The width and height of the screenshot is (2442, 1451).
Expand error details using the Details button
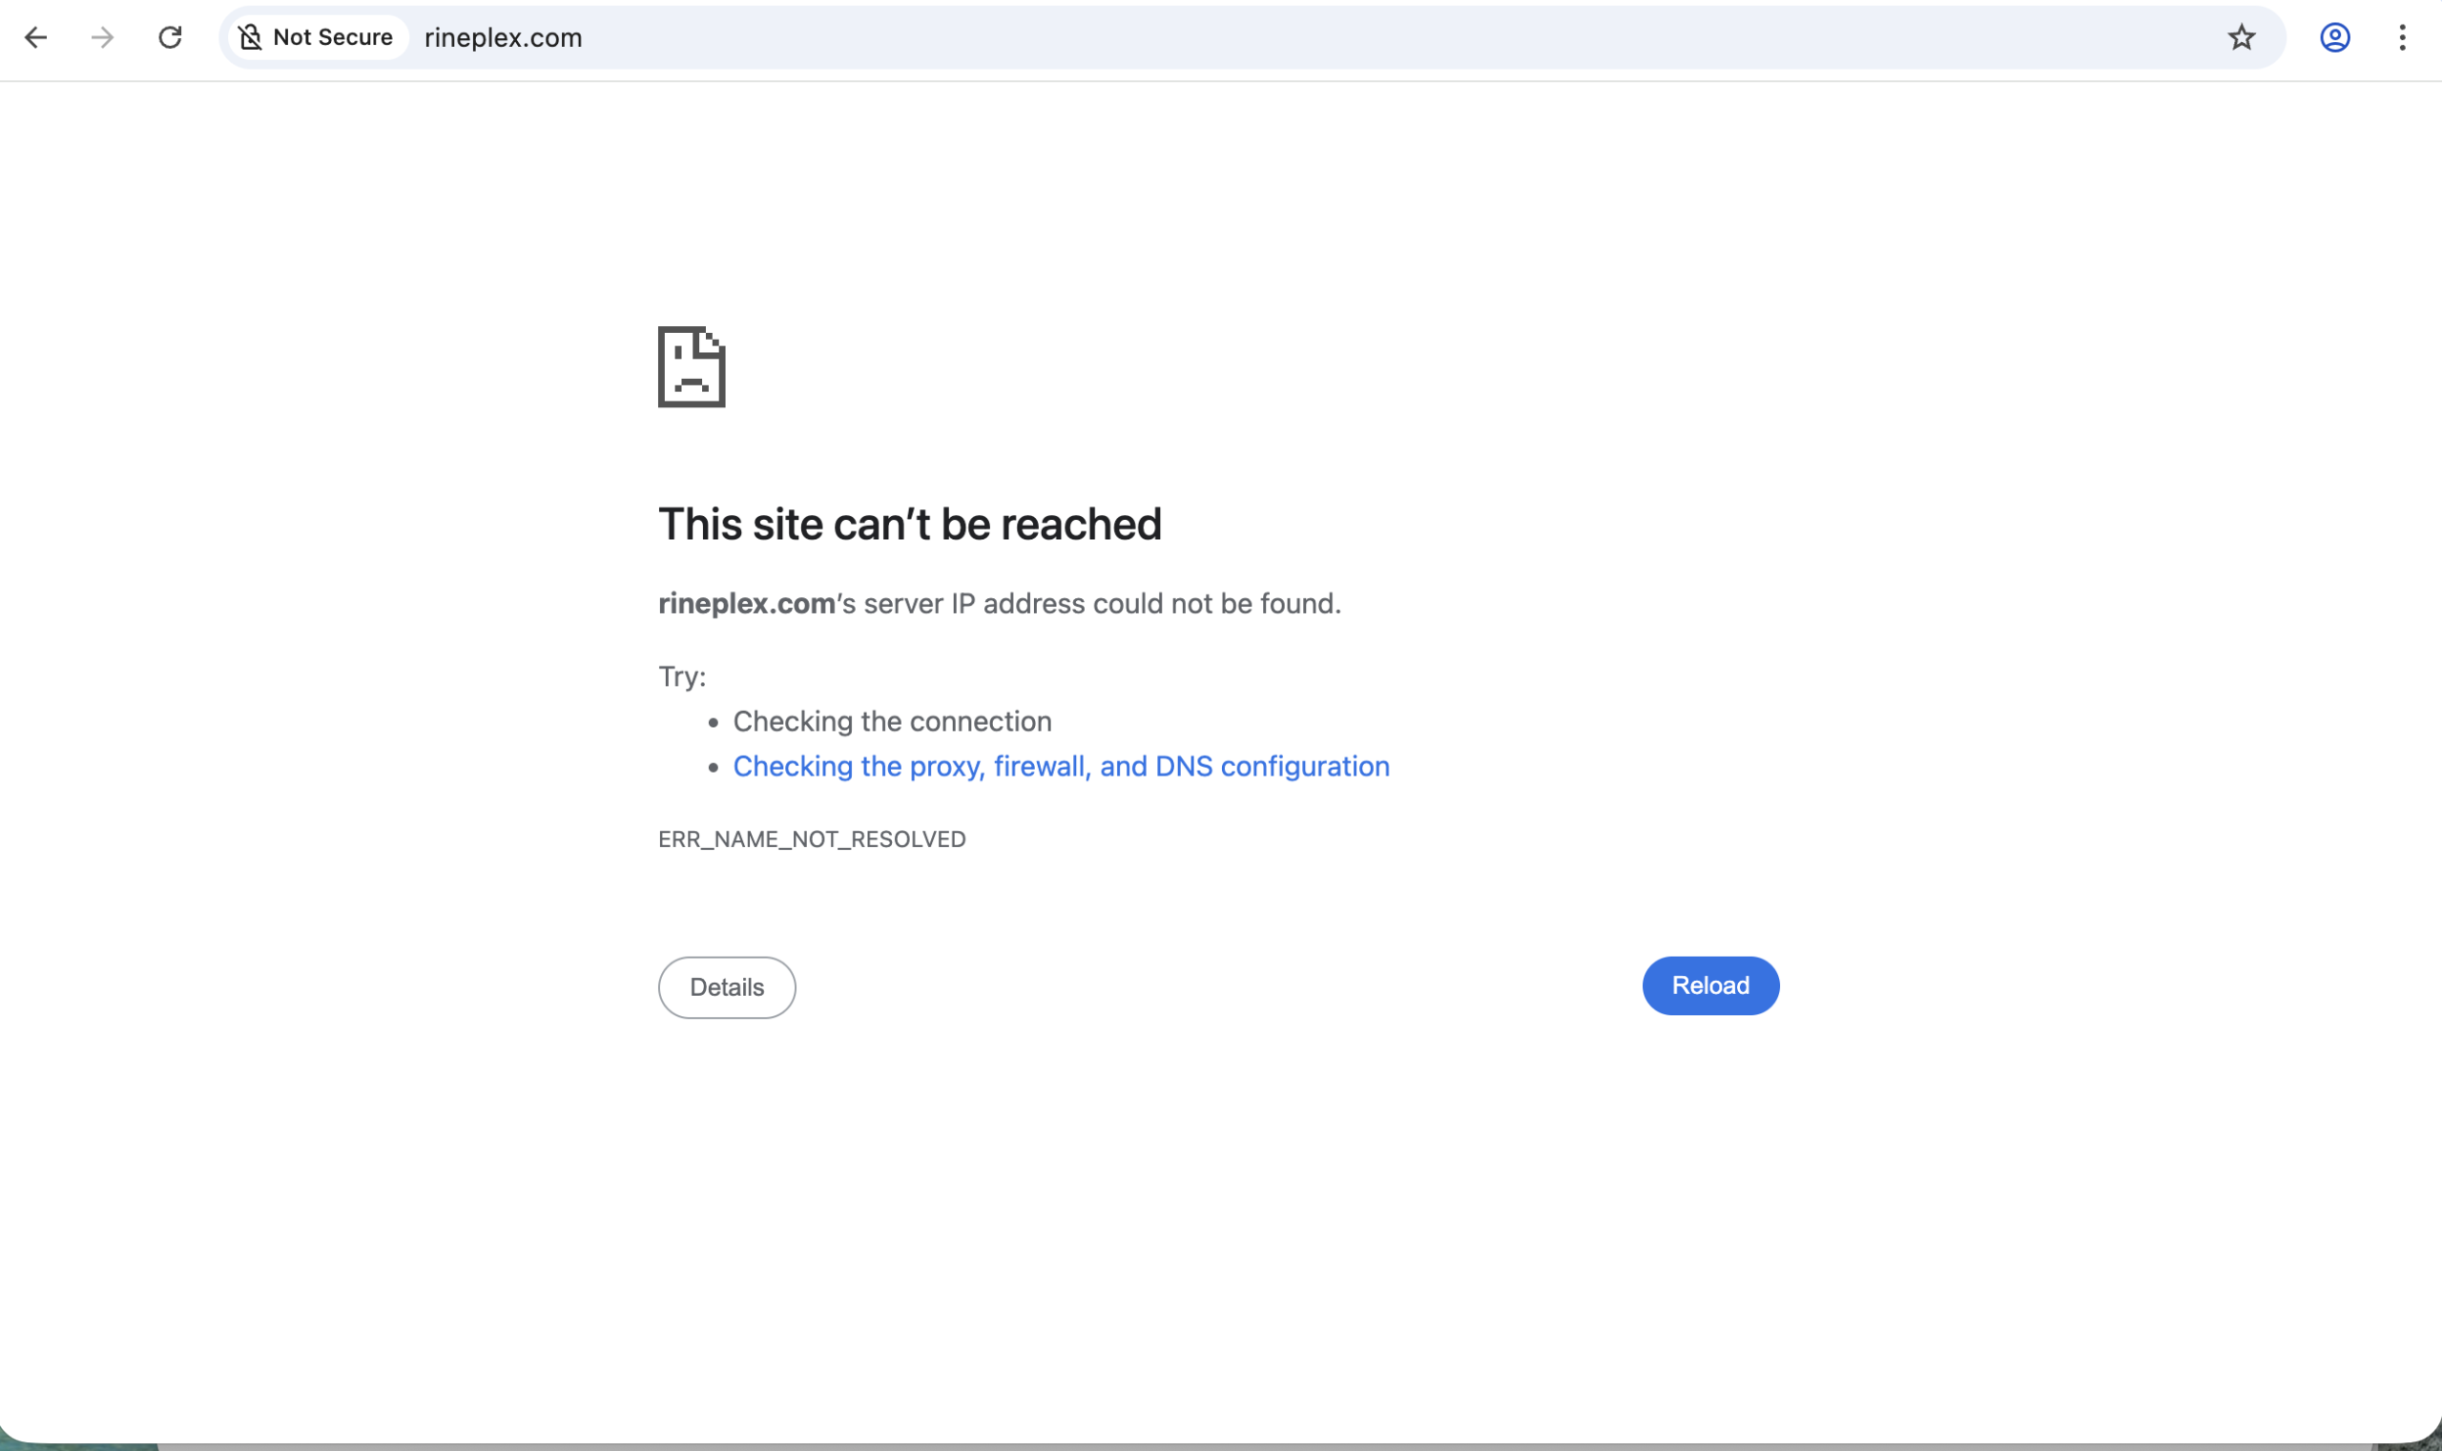point(725,986)
